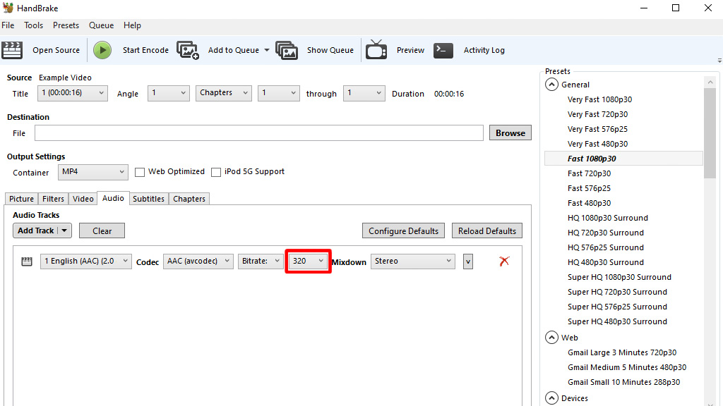The height and width of the screenshot is (406, 723).
Task: Enable iPod 5G Support
Action: (x=216, y=172)
